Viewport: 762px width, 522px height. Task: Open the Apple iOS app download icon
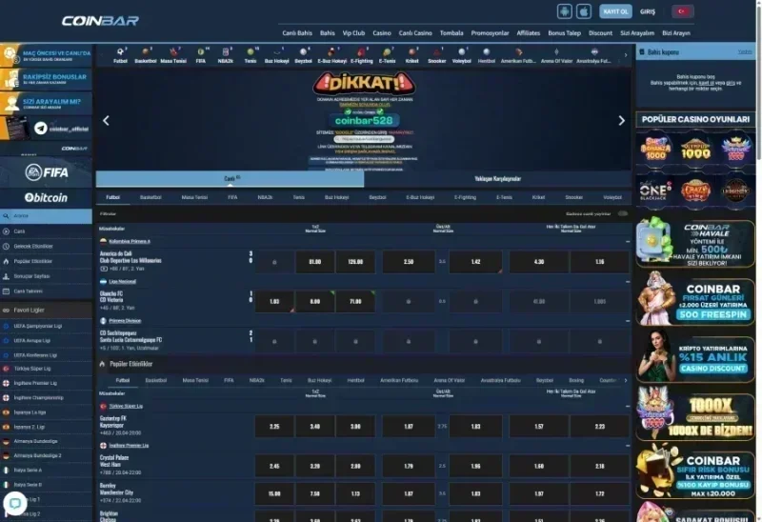(x=584, y=11)
